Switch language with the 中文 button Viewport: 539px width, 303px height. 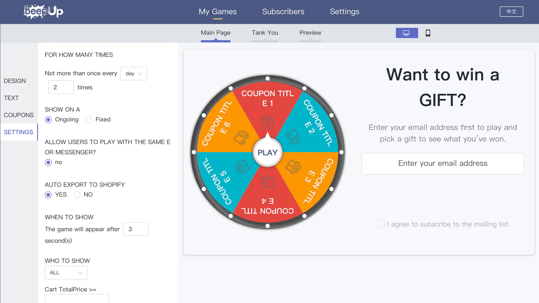pyautogui.click(x=511, y=12)
